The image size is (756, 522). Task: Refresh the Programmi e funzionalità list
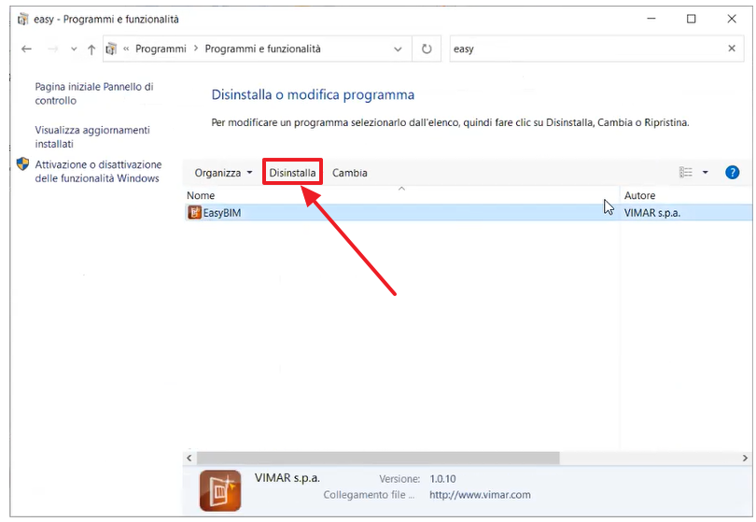(x=427, y=49)
